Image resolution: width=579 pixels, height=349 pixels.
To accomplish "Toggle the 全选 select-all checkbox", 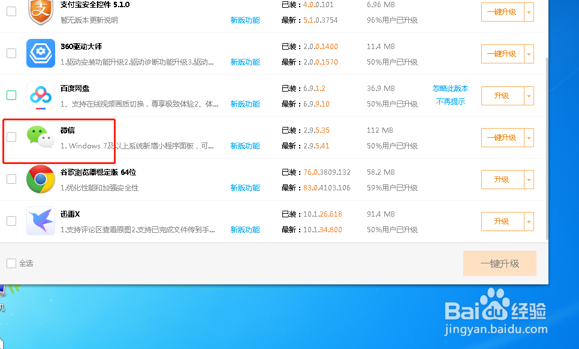I will tap(11, 263).
